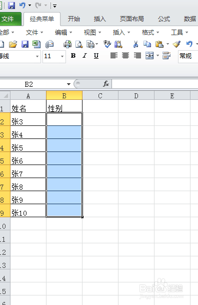Image resolution: width=198 pixels, height=305 pixels.
Task: Click Merge and Center icon
Action: pos(149,56)
